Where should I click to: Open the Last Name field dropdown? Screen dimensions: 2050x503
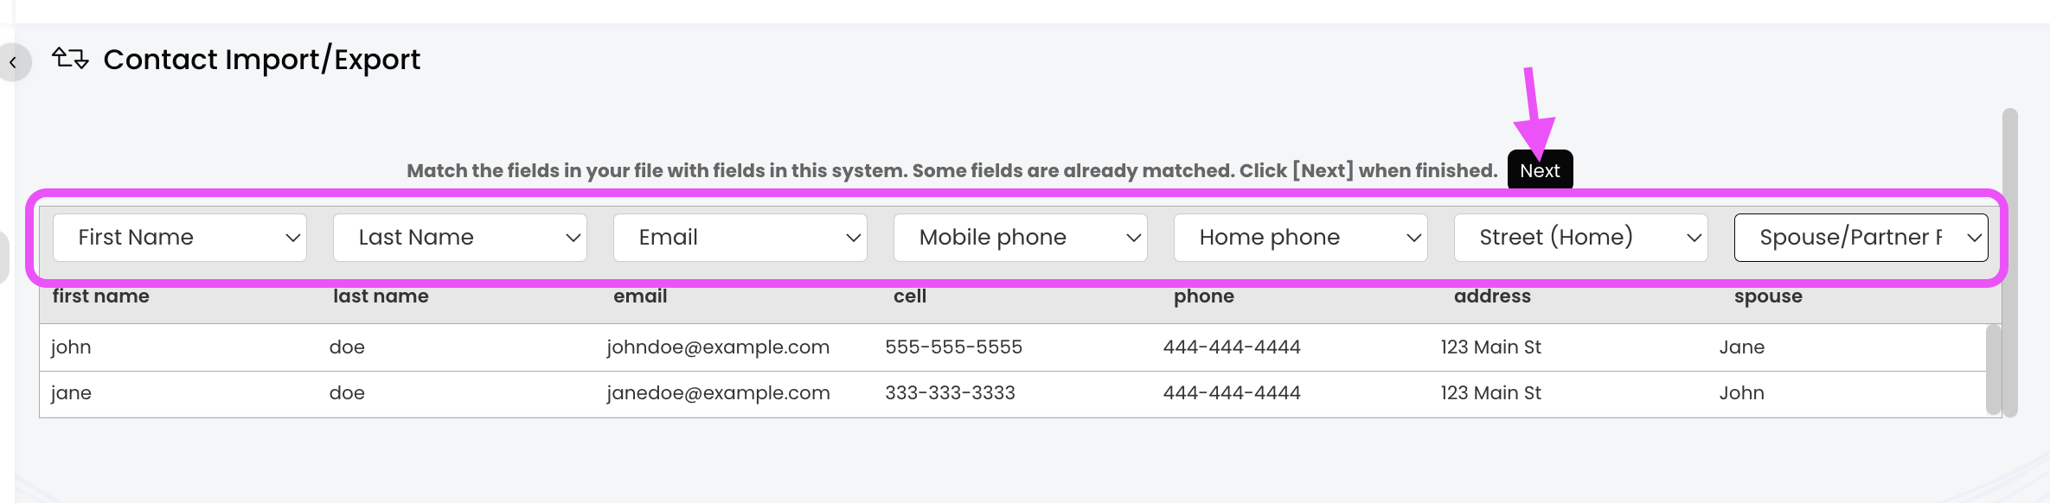coord(460,238)
